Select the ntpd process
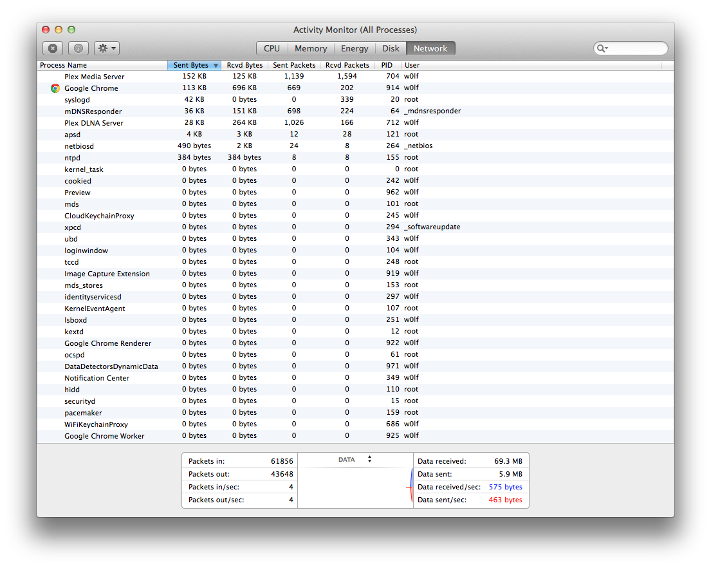 click(x=355, y=157)
